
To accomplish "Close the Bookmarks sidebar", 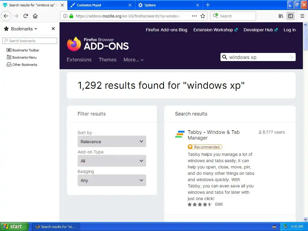I will tap(53, 29).
